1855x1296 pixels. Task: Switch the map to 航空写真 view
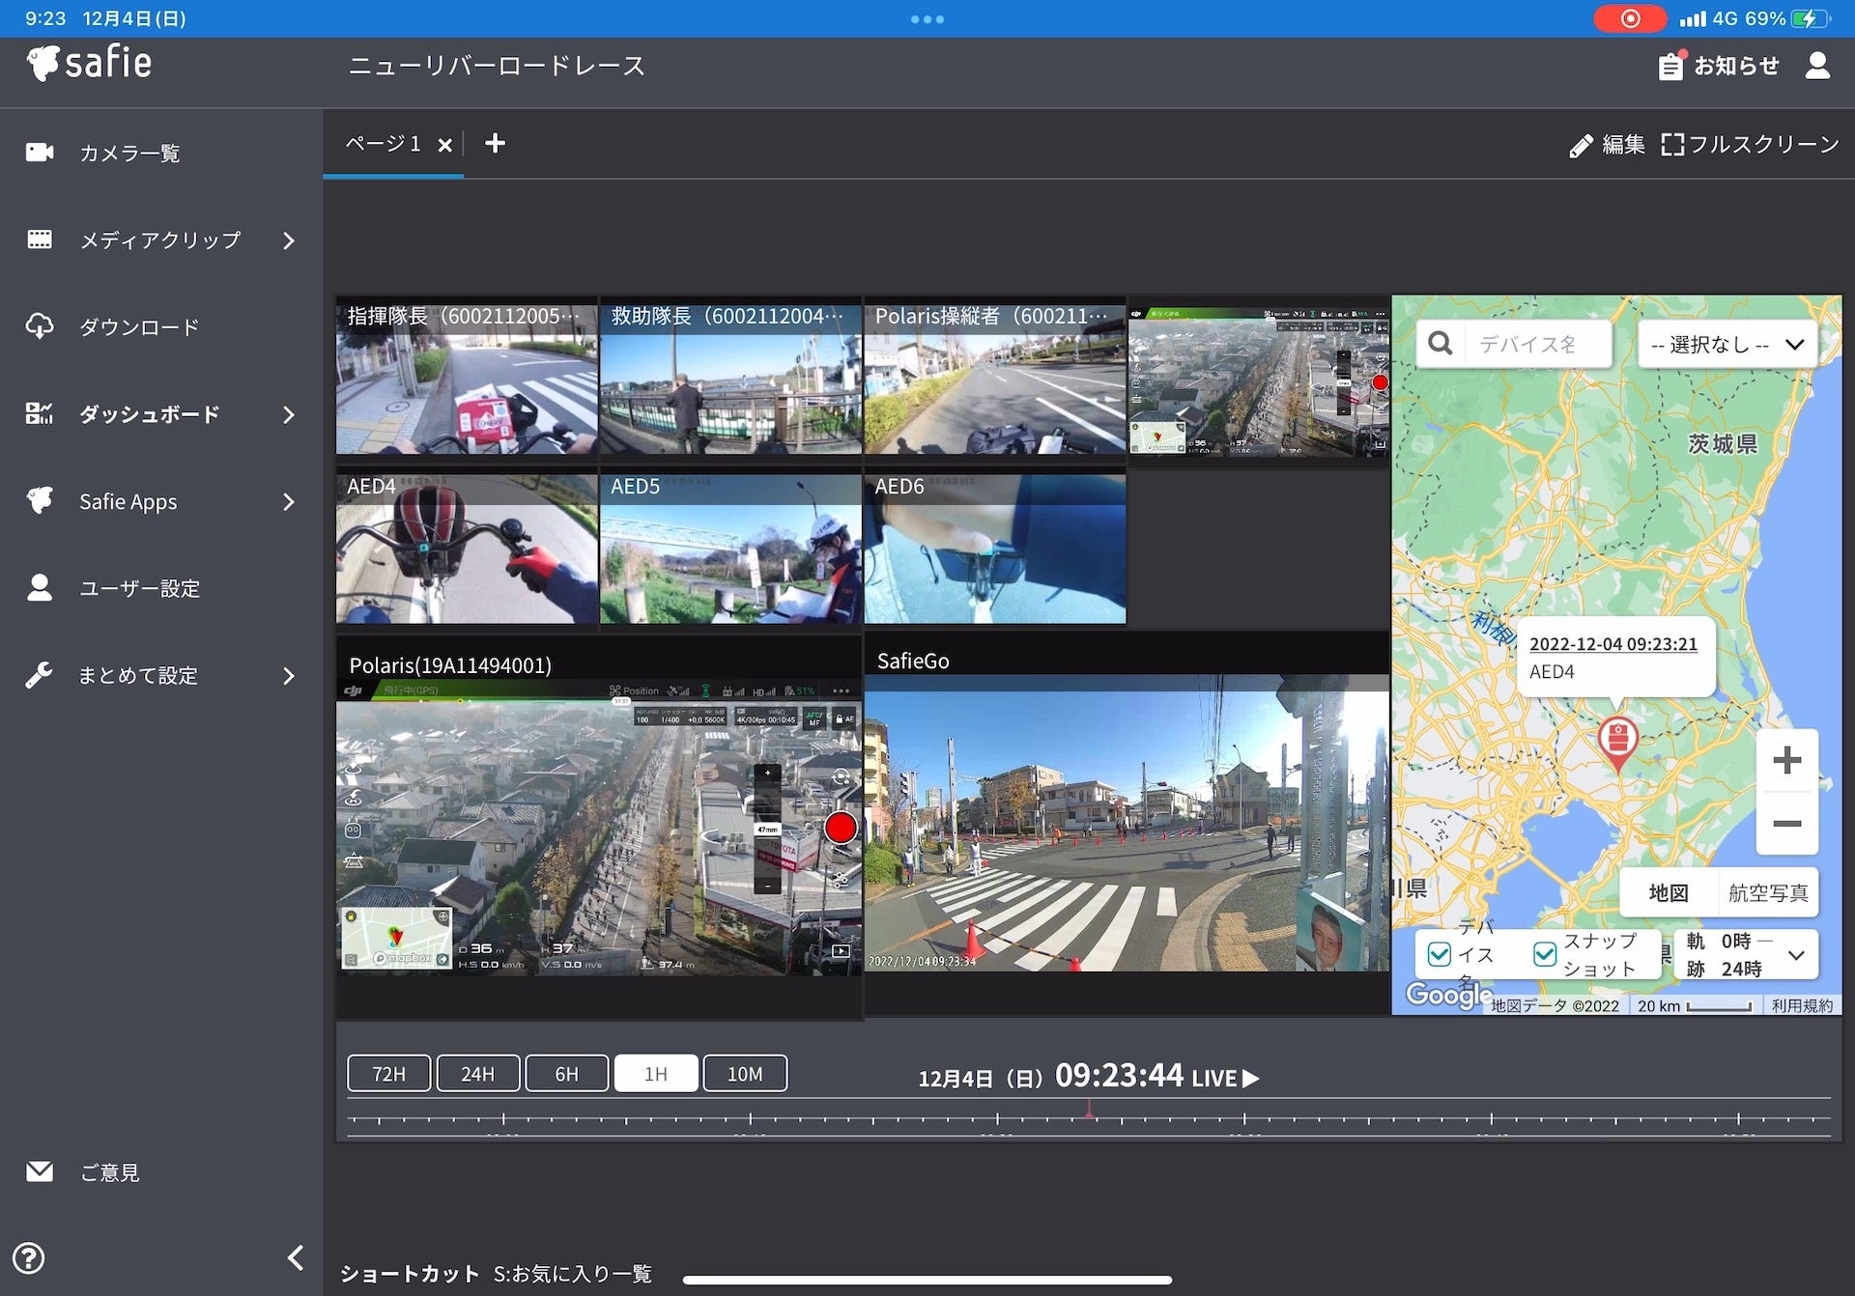pyautogui.click(x=1767, y=893)
